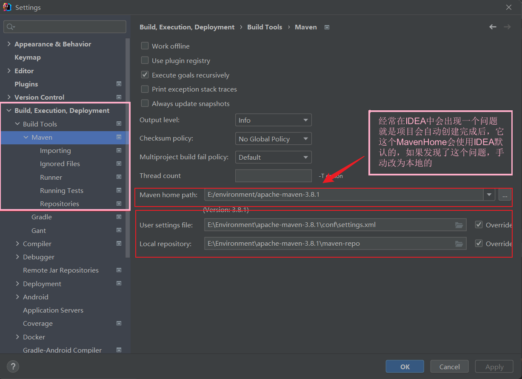Select Application Servers settings

(53, 310)
